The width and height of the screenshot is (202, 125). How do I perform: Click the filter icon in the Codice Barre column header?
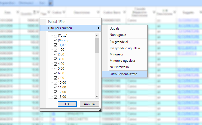124,12
